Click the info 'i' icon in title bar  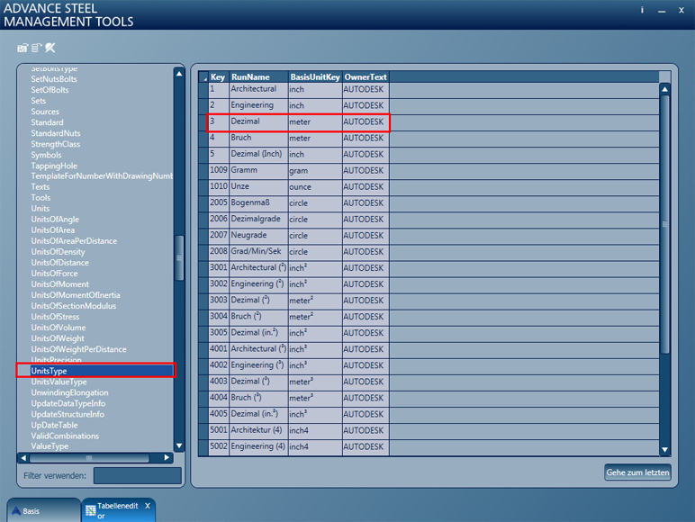coord(642,10)
